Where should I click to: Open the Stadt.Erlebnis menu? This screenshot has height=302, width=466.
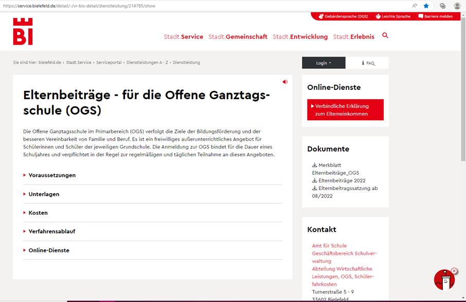pyautogui.click(x=354, y=37)
